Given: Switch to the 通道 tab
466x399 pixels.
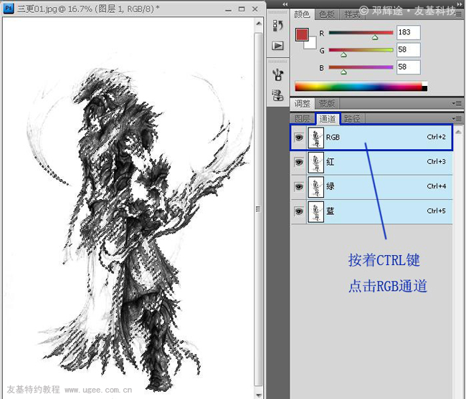Looking at the screenshot, I should (328, 119).
